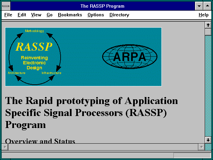This screenshot has width=213, height=160.
Task: Click the Architecture label in the banner
Action: [x=17, y=73]
